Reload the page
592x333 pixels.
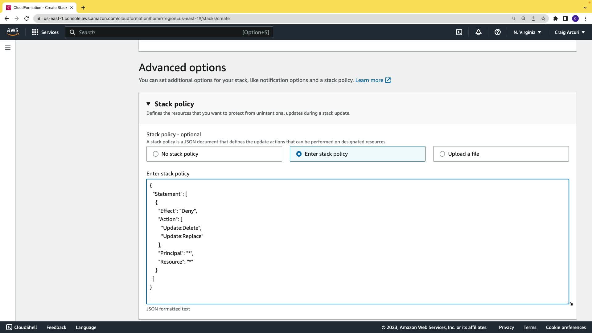pyautogui.click(x=27, y=18)
